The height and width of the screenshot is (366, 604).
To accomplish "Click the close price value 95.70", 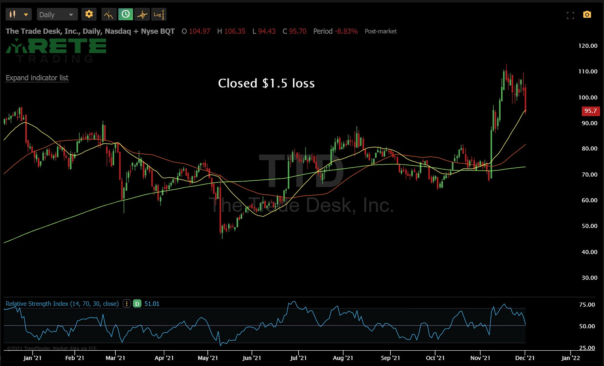I will [297, 31].
